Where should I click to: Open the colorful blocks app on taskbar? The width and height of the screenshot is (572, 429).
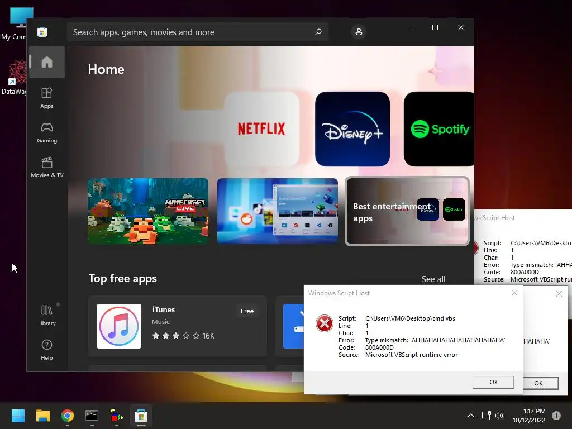pos(116,416)
